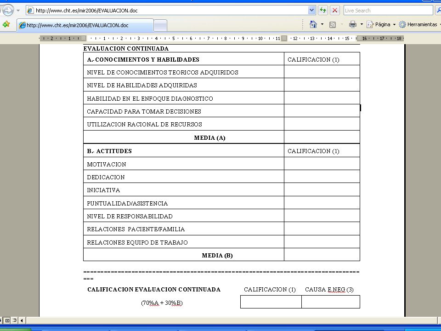Click the EVALUACION CONTINUADA heading
This screenshot has height=331, width=441.
tap(126, 48)
